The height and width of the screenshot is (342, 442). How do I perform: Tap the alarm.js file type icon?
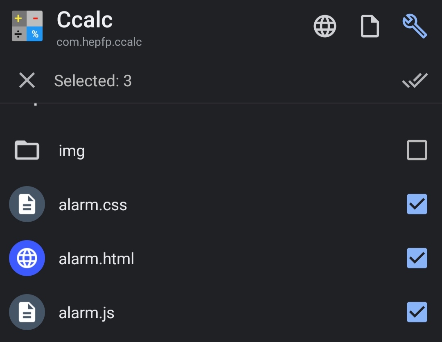(x=27, y=312)
